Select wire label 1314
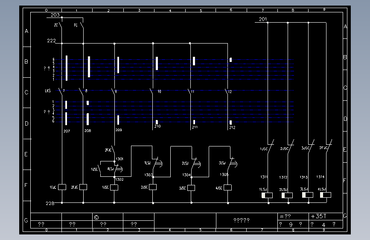The width and height of the screenshot is (370, 240). (320, 177)
